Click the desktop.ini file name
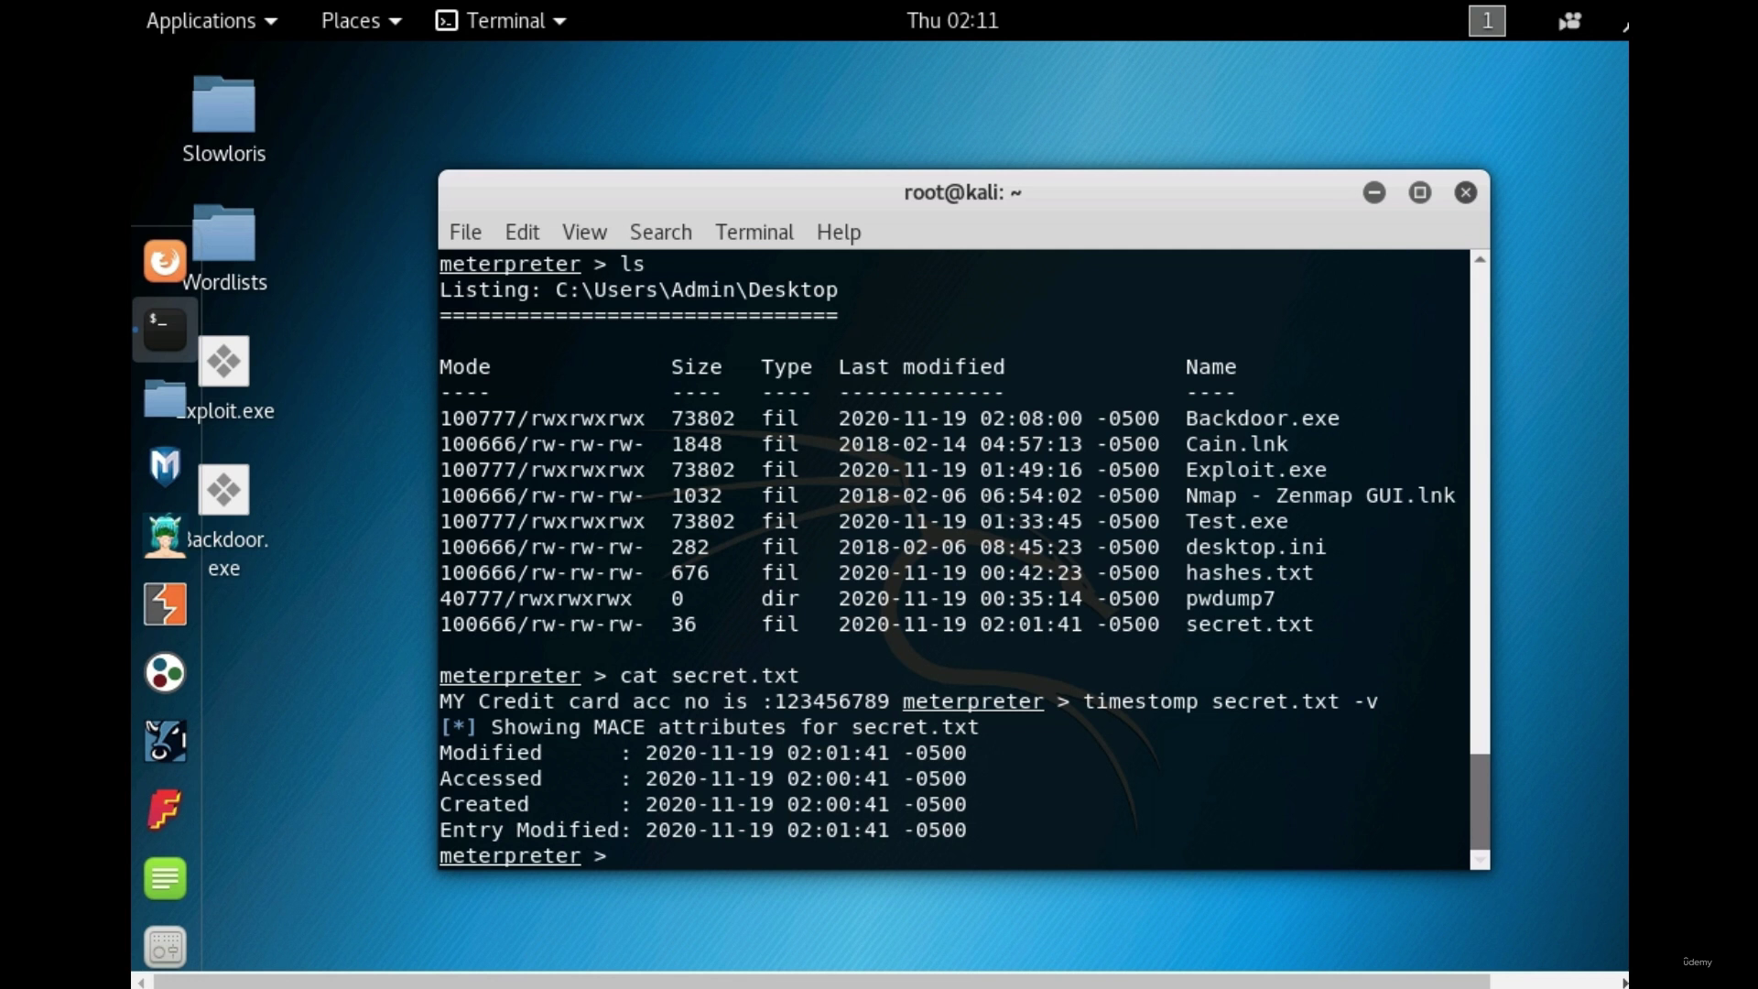1758x989 pixels. [1255, 547]
